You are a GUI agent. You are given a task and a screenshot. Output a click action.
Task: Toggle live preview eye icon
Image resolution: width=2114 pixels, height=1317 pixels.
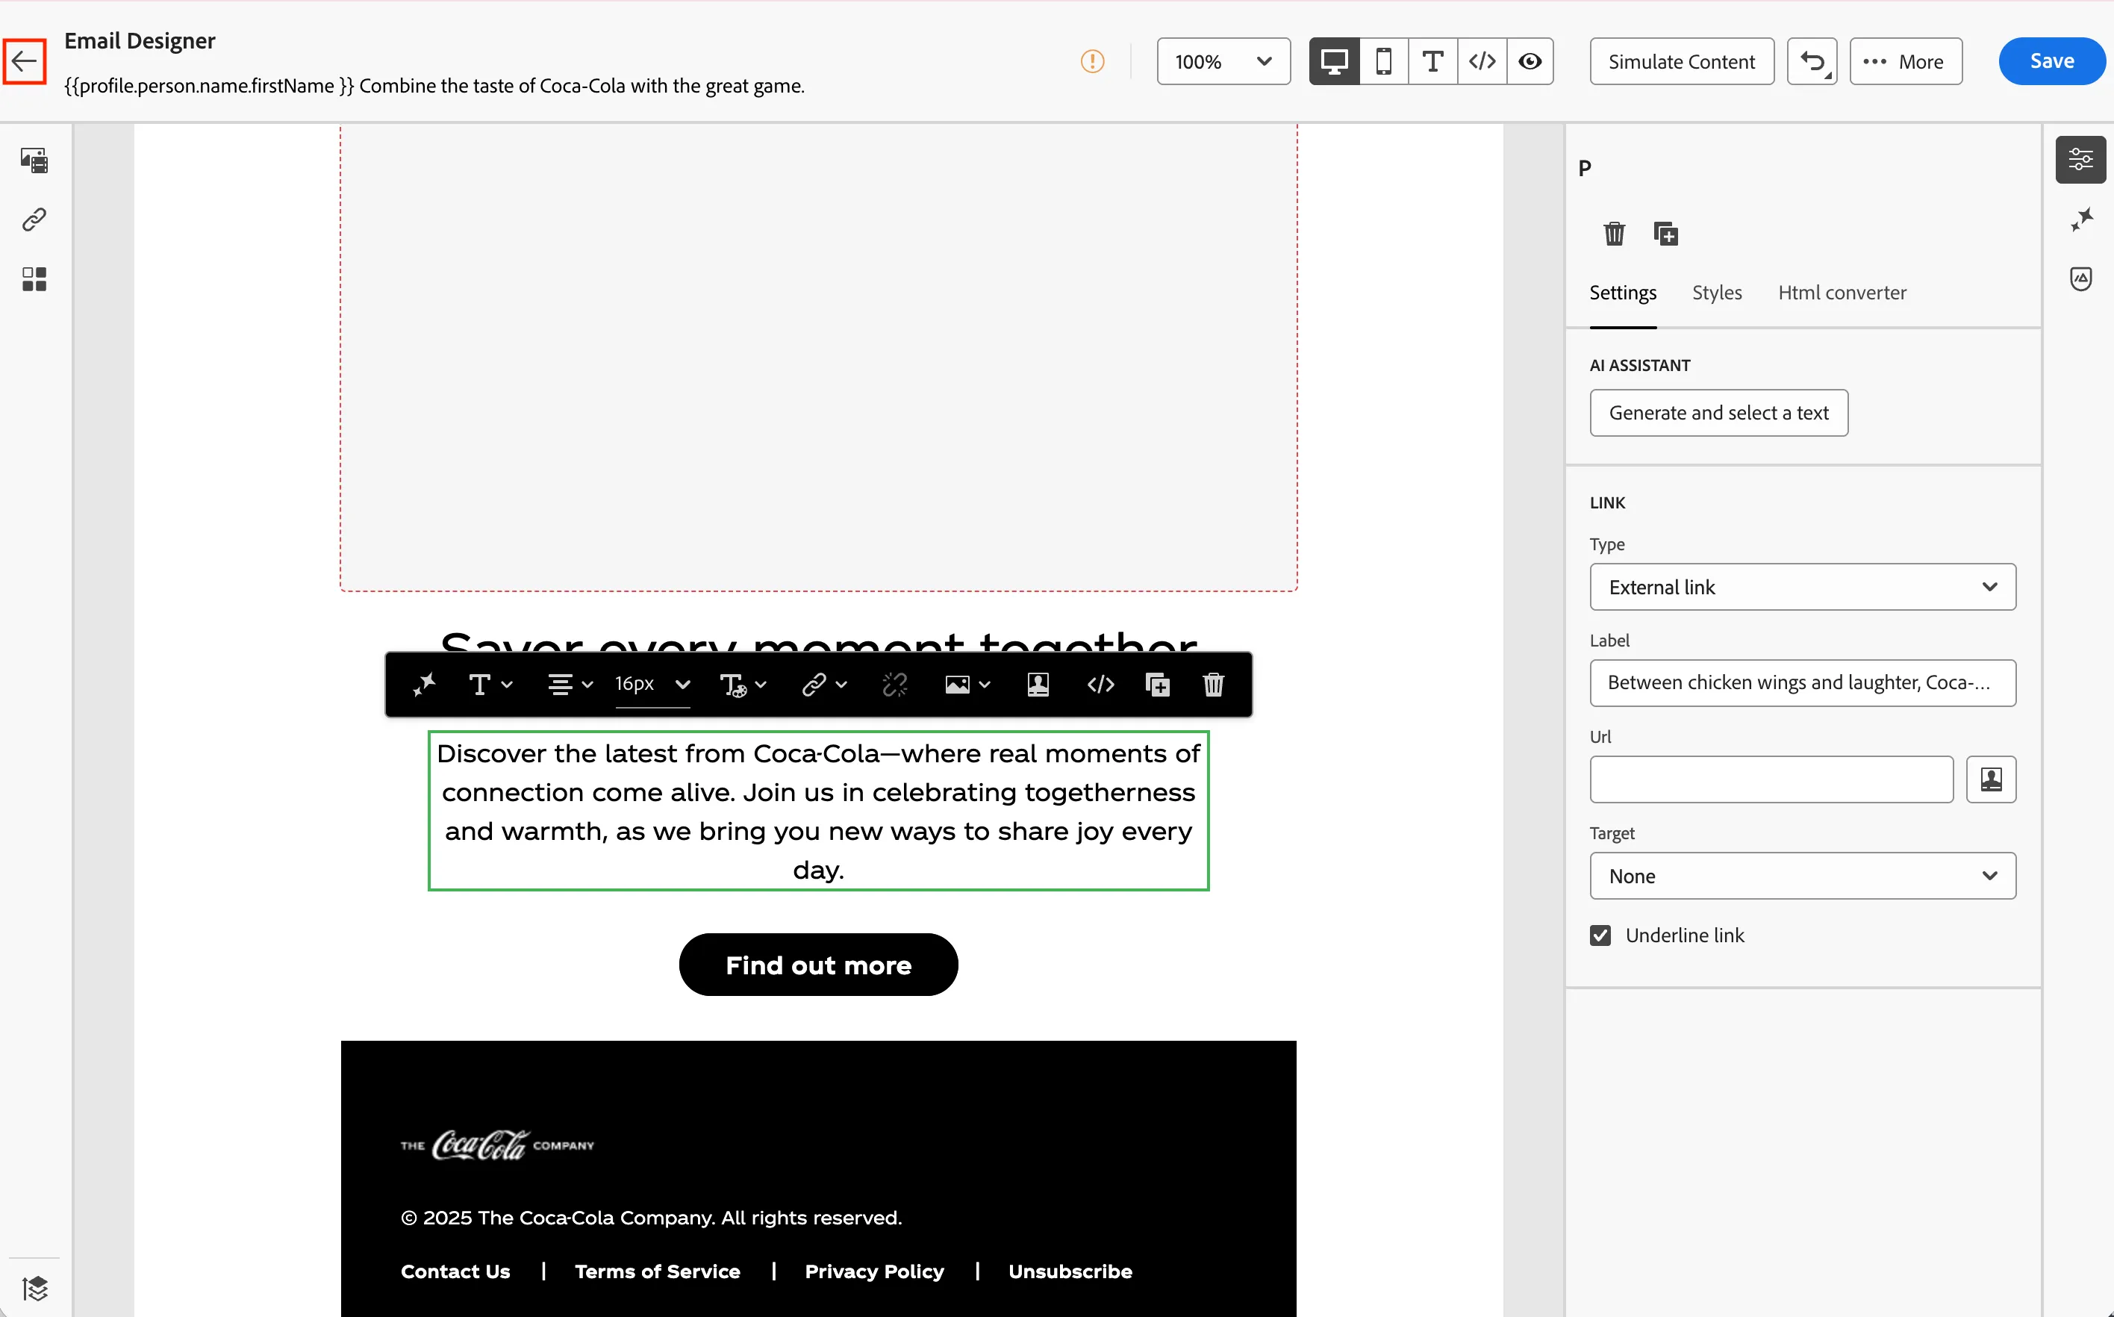tap(1530, 61)
